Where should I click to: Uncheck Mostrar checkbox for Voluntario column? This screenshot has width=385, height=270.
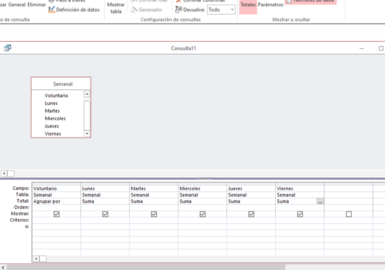click(x=56, y=214)
